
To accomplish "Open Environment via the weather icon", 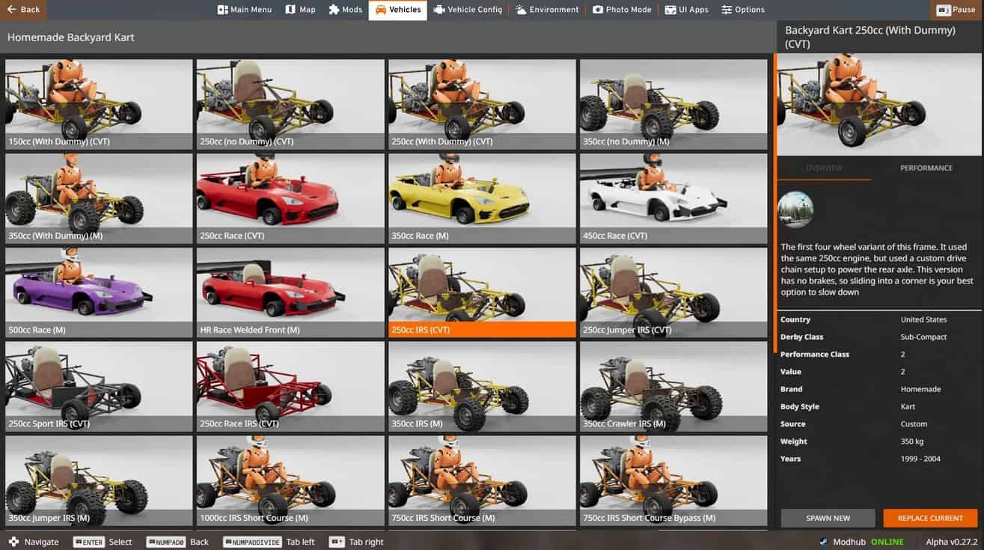I will (x=521, y=10).
